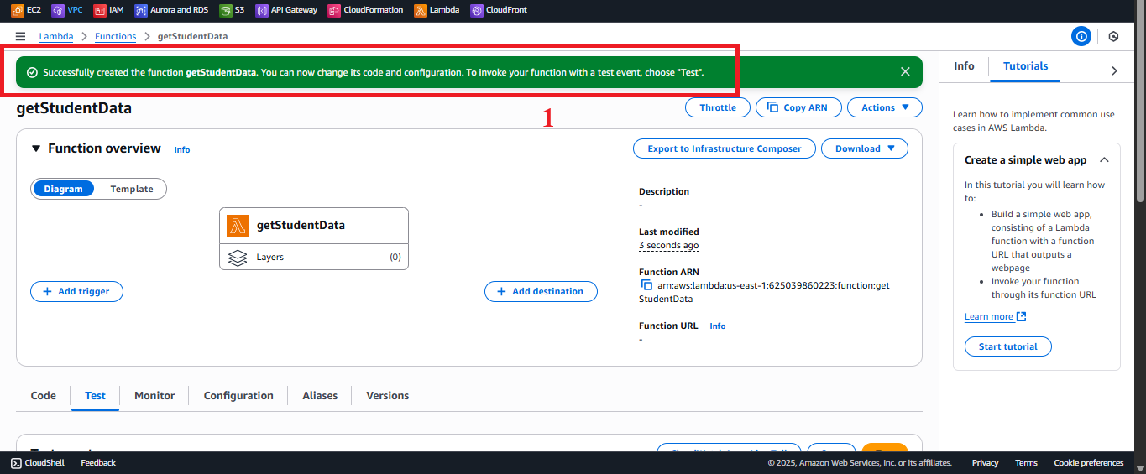Copy the Function ARN using copy icon
This screenshot has width=1146, height=474.
click(x=646, y=285)
